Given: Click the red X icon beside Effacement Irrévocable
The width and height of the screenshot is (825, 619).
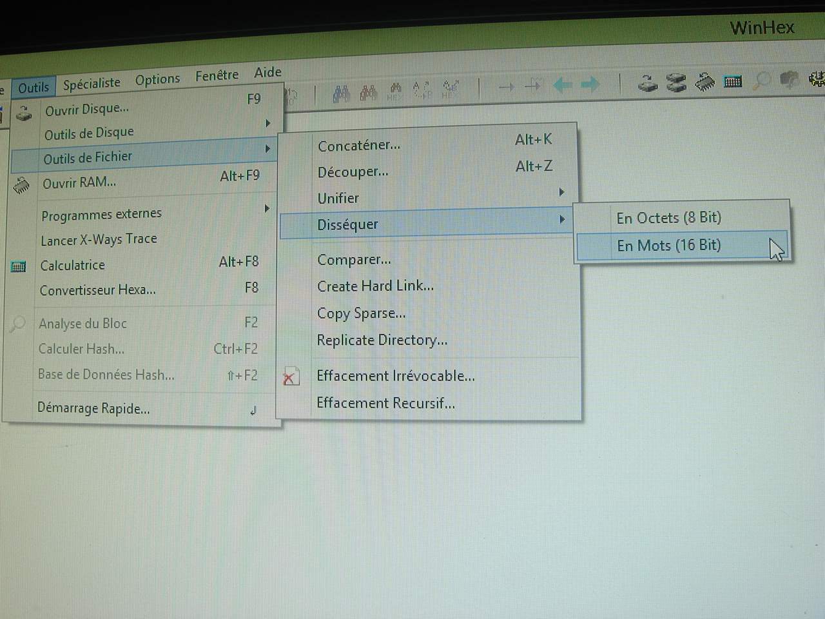Looking at the screenshot, I should (290, 377).
